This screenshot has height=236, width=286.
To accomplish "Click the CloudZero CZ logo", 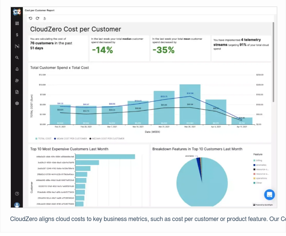I will coord(17,12).
